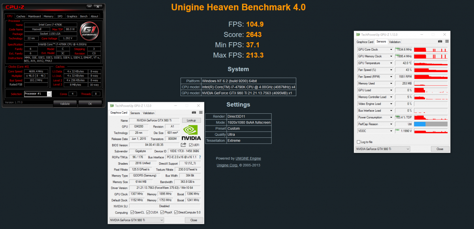The width and height of the screenshot is (474, 229).
Task: Click the NVIDIA logo in GPU-Z
Action: [191, 133]
